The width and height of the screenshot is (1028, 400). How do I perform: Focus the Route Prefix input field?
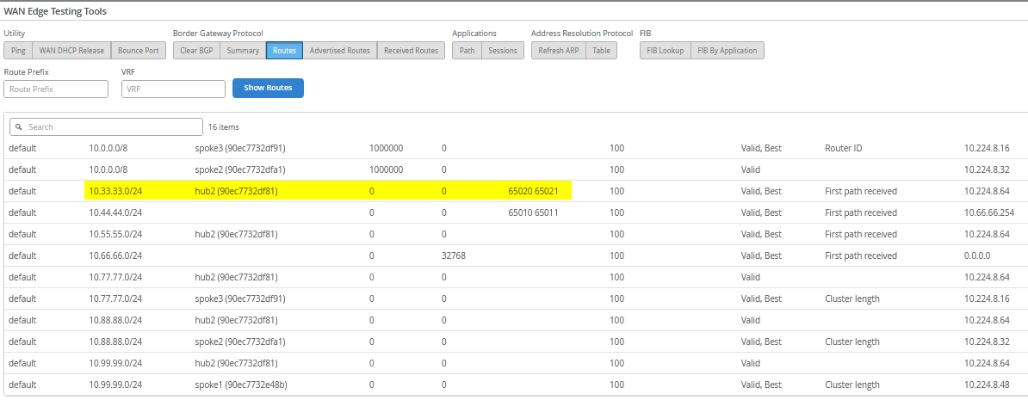[x=56, y=89]
